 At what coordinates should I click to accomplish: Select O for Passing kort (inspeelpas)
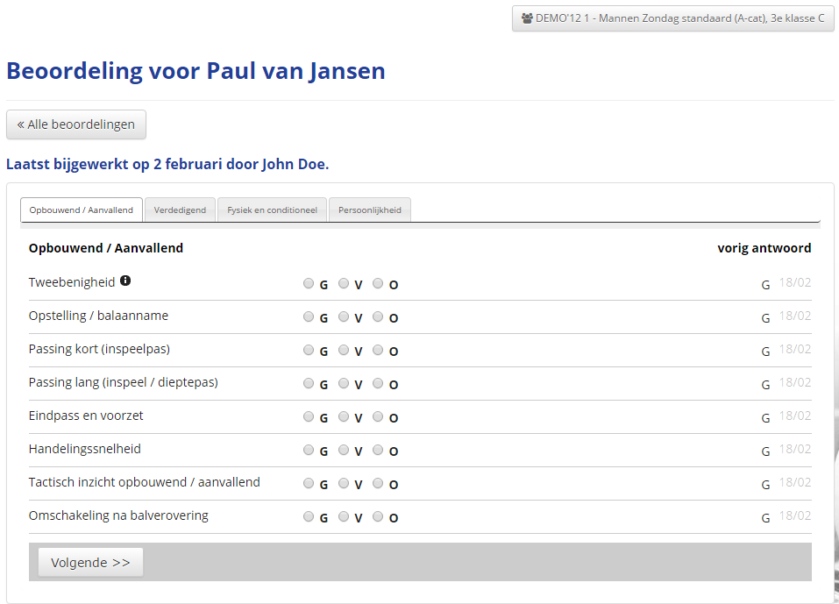tap(378, 350)
